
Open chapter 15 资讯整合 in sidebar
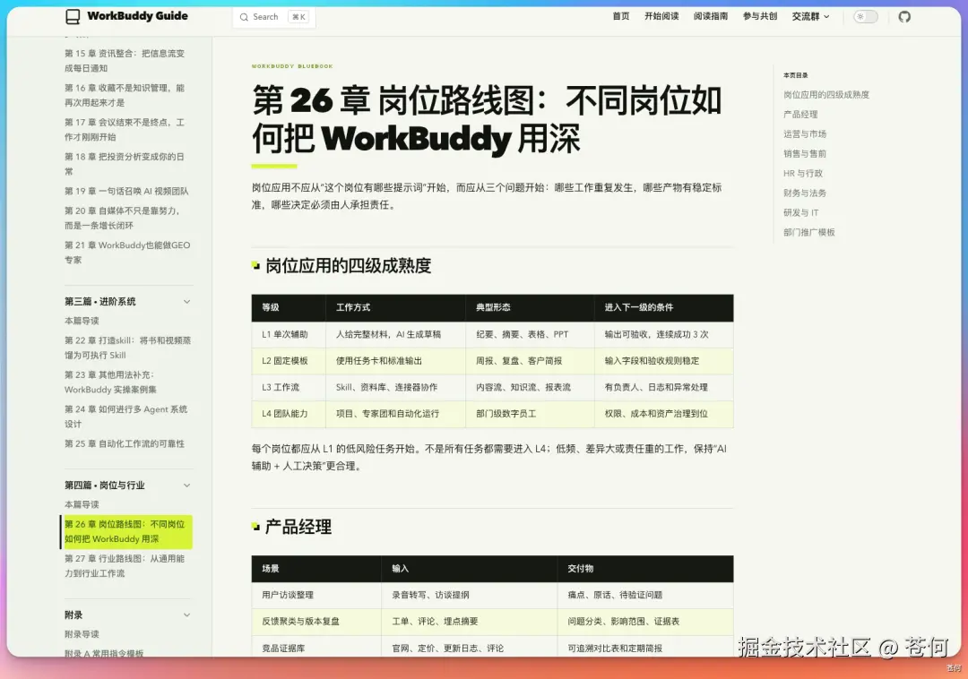coord(125,61)
